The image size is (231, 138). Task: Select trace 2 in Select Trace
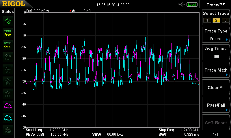(x=216, y=20)
